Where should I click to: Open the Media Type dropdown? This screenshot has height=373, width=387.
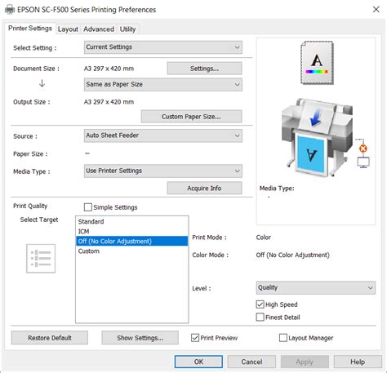(x=163, y=171)
